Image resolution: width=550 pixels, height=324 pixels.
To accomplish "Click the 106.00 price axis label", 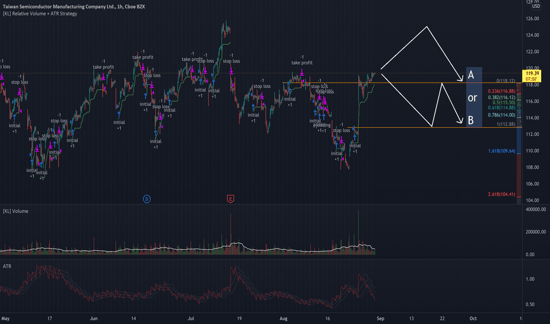I will pos(532,184).
